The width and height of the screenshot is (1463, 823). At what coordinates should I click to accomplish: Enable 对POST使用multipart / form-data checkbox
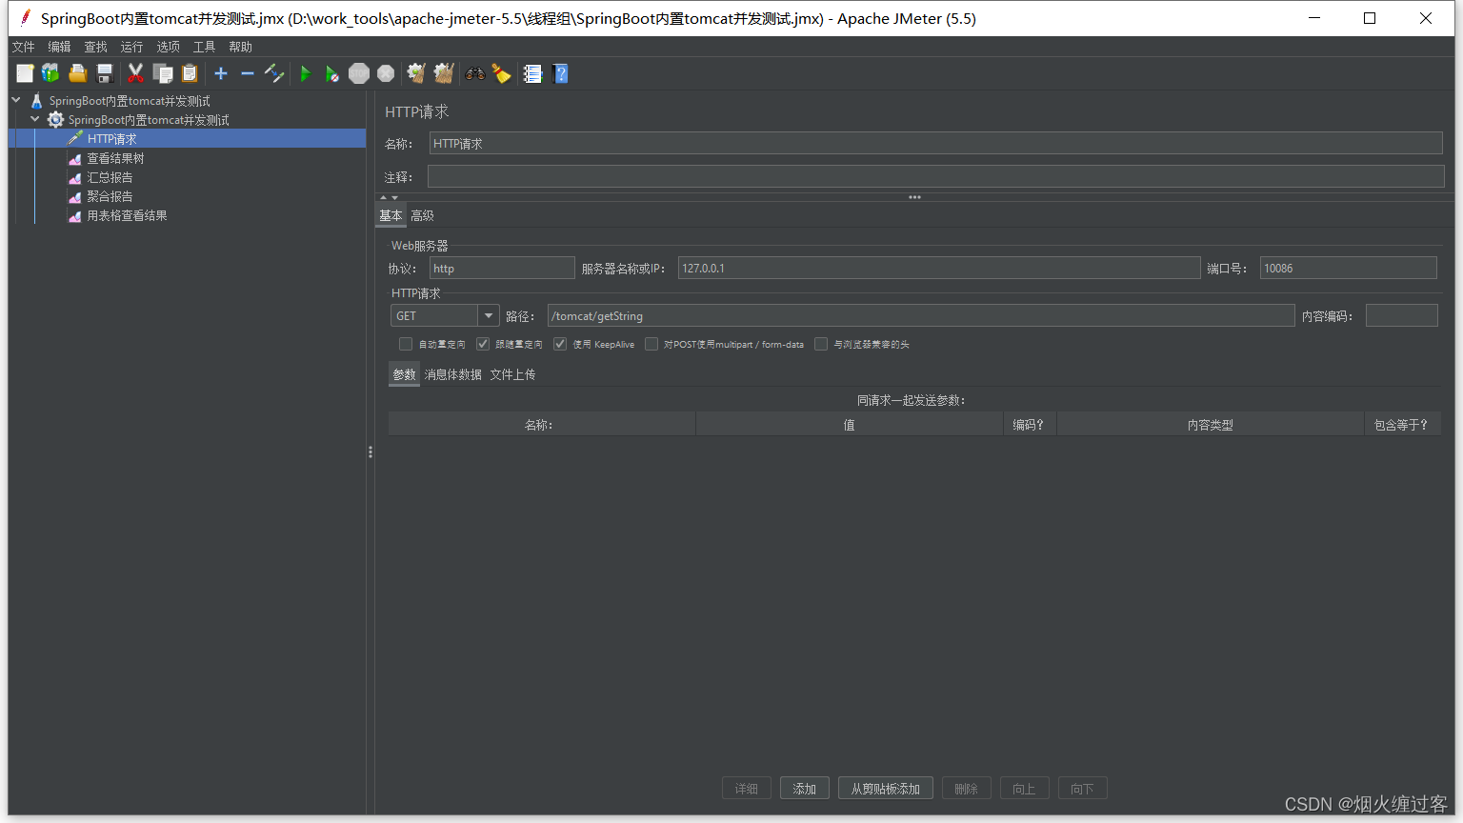tap(651, 344)
